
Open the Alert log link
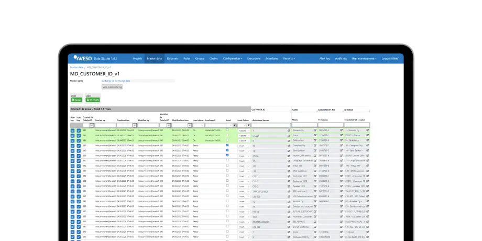point(324,58)
